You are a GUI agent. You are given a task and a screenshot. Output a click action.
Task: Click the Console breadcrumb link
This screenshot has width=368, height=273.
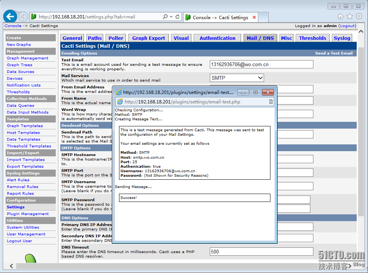13,26
